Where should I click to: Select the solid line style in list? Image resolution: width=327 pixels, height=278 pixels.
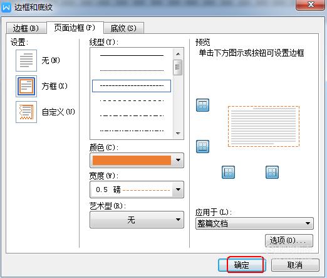click(x=132, y=55)
